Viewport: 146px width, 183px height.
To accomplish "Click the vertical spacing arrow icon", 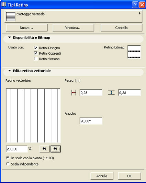I will coord(111,93).
